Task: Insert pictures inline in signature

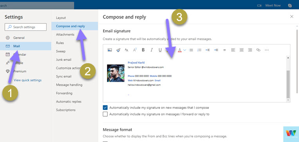Action: coord(110,50)
